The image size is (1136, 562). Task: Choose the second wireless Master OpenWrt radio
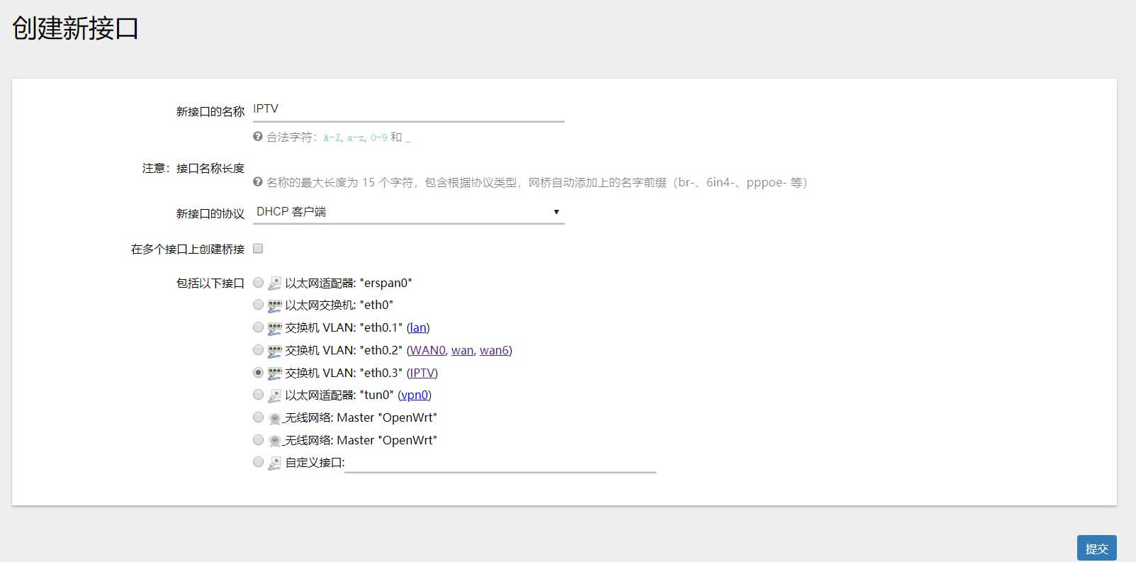258,440
